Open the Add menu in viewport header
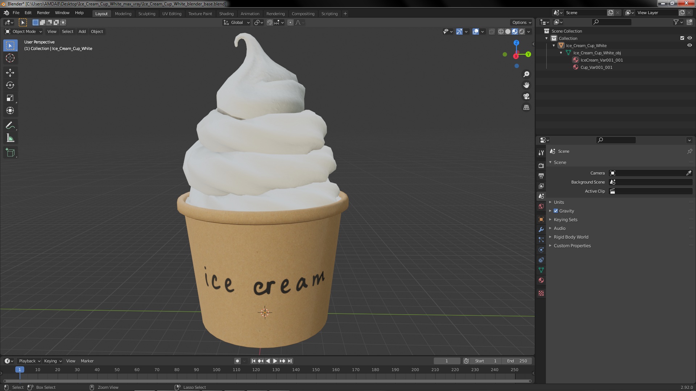The height and width of the screenshot is (391, 696). (82, 31)
